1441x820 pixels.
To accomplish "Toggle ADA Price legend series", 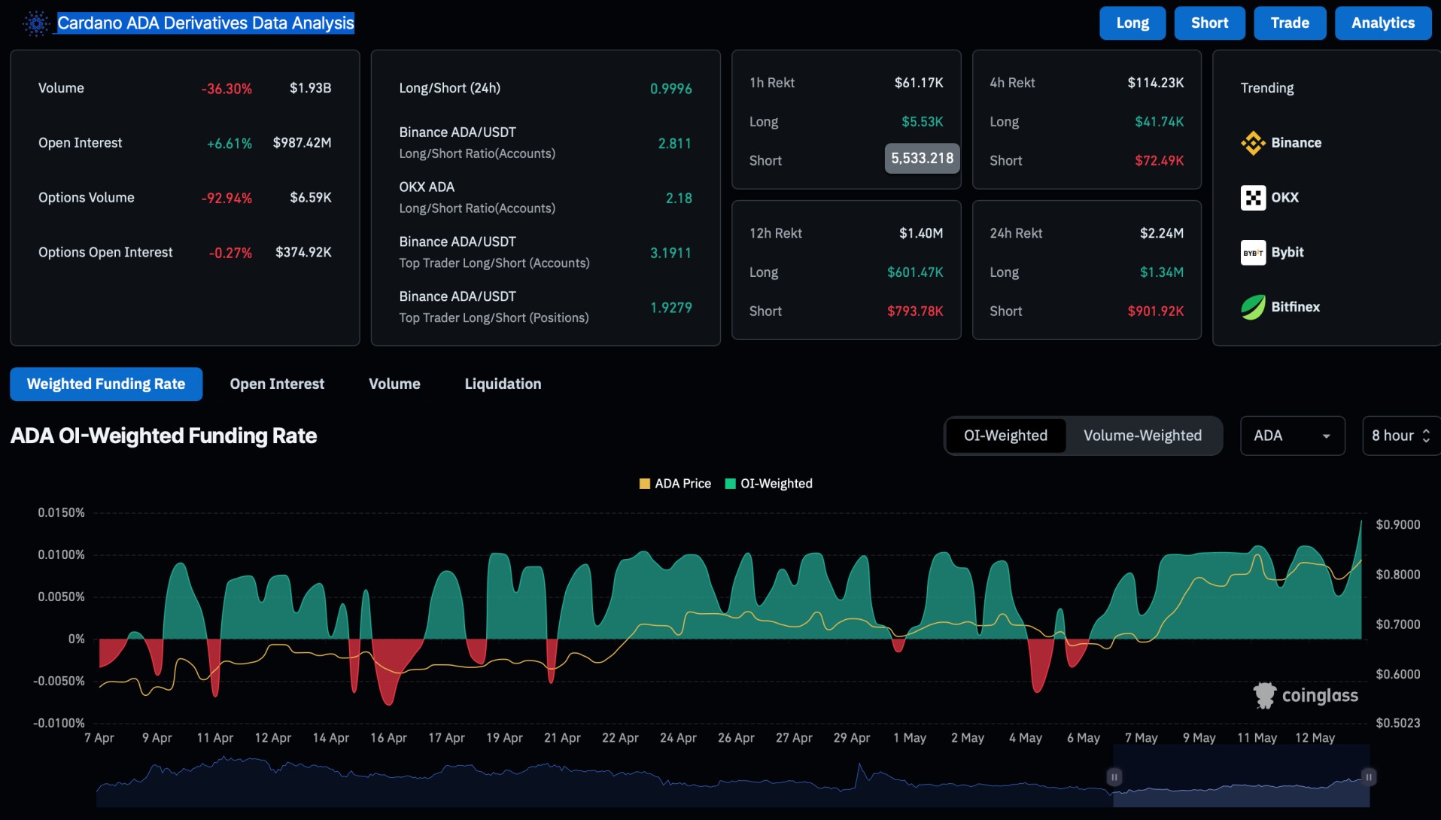I will [x=675, y=484].
